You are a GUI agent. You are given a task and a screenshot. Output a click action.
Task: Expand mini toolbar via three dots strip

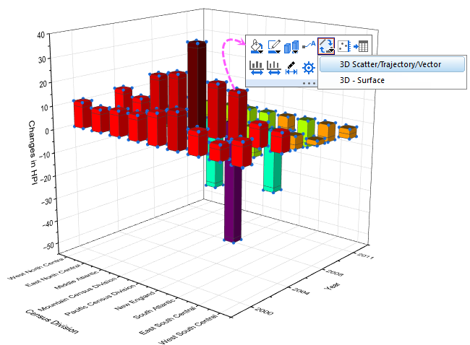(x=309, y=83)
